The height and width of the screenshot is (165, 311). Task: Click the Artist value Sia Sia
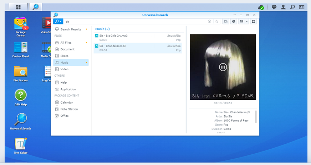tap(228, 116)
